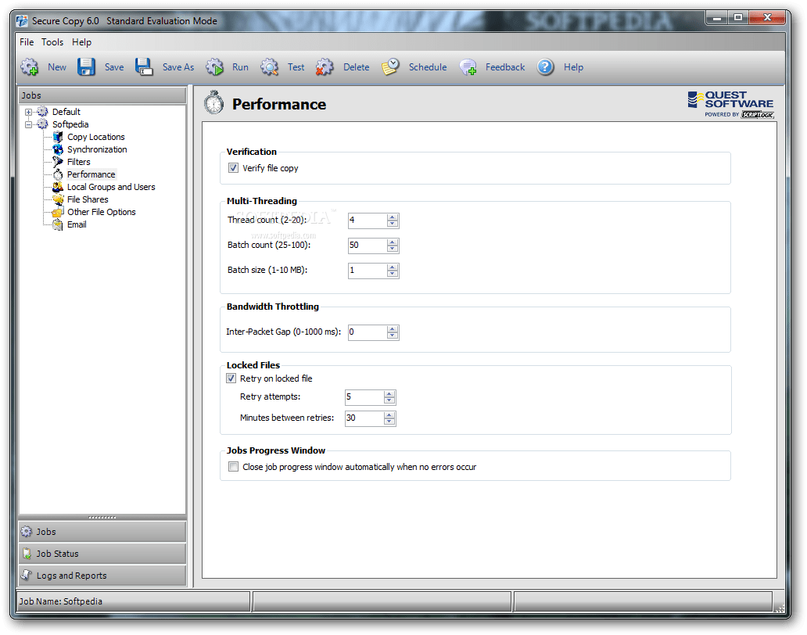Open the File menu
The image size is (807, 635).
pos(27,42)
